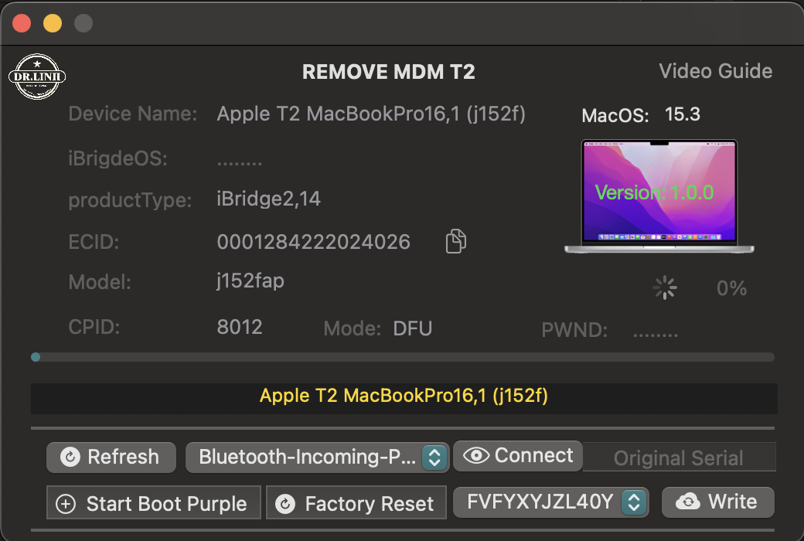Viewport: 804px width, 541px height.
Task: Click the Refresh button
Action: [111, 457]
